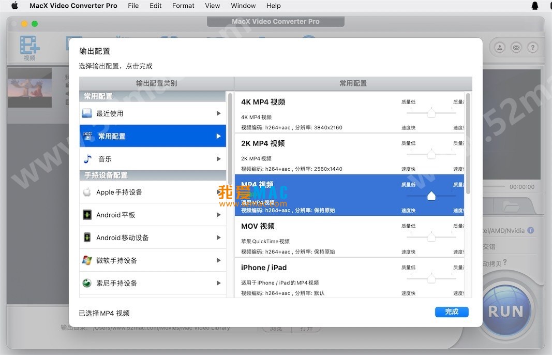The width and height of the screenshot is (552, 355).
Task: Open the user account icon in toolbar
Action: click(x=500, y=47)
